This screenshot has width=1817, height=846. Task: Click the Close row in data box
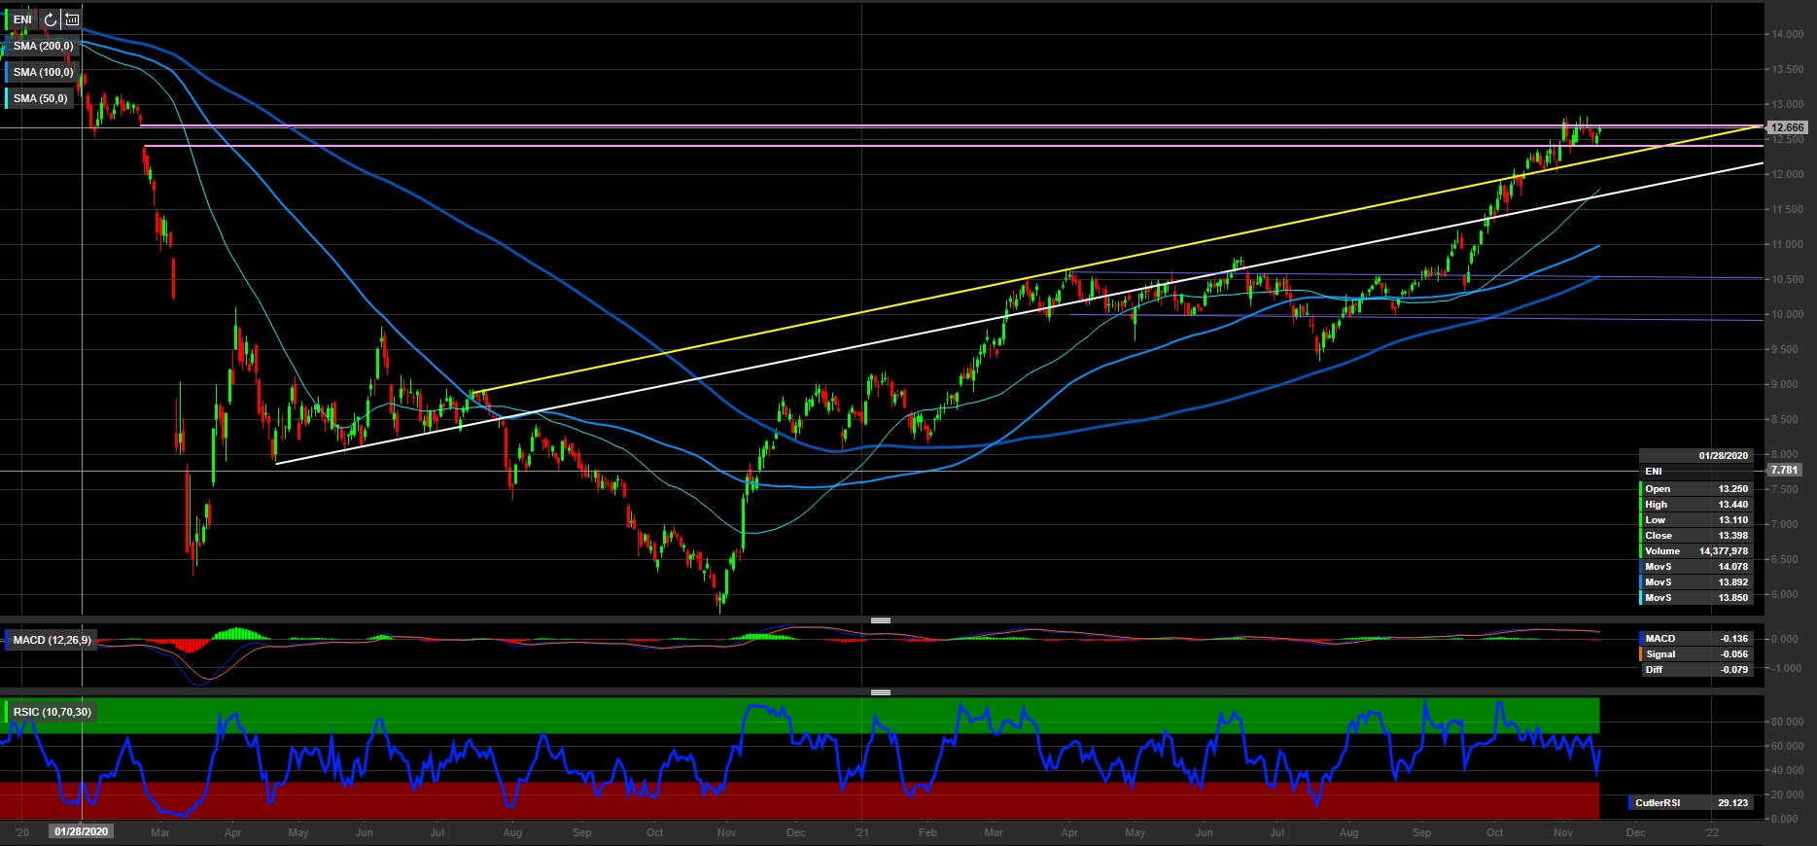[1696, 536]
